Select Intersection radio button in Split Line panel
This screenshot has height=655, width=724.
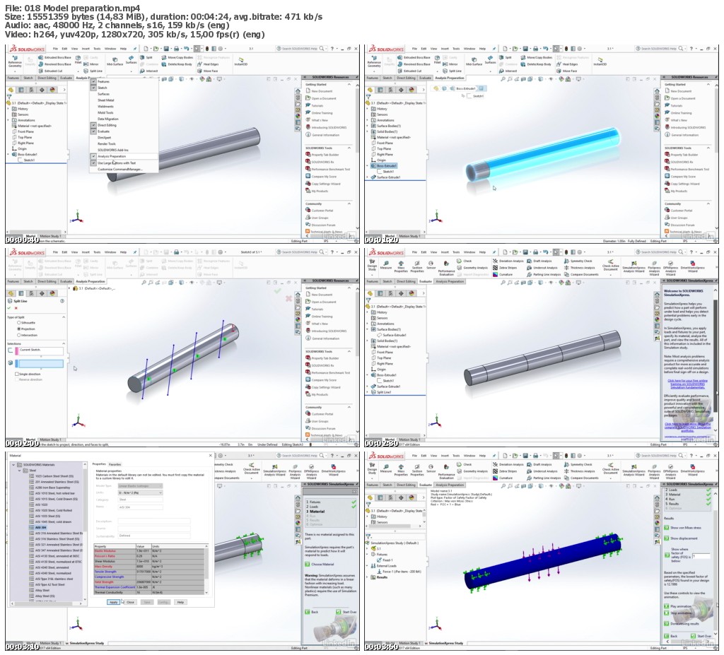point(19,335)
